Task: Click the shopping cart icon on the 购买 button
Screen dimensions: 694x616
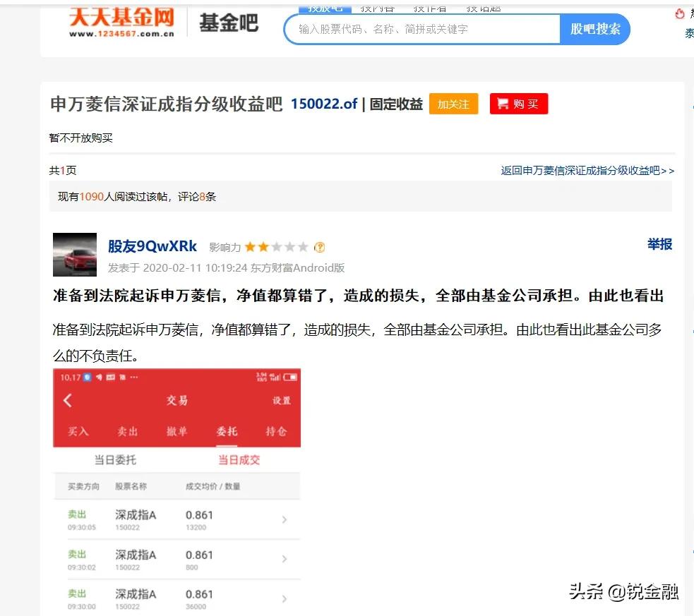Action: 503,103
